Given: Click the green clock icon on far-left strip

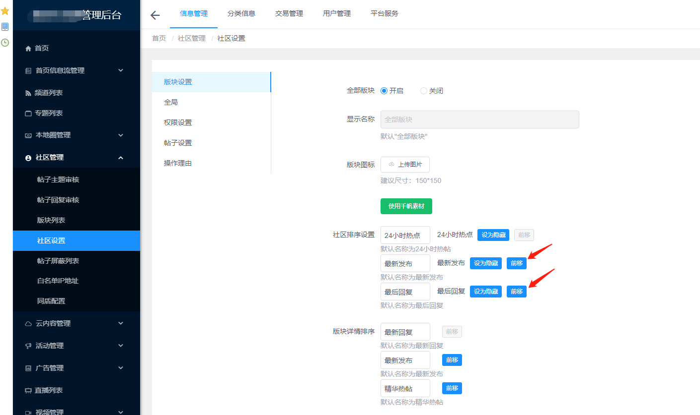Looking at the screenshot, I should pyautogui.click(x=5, y=43).
